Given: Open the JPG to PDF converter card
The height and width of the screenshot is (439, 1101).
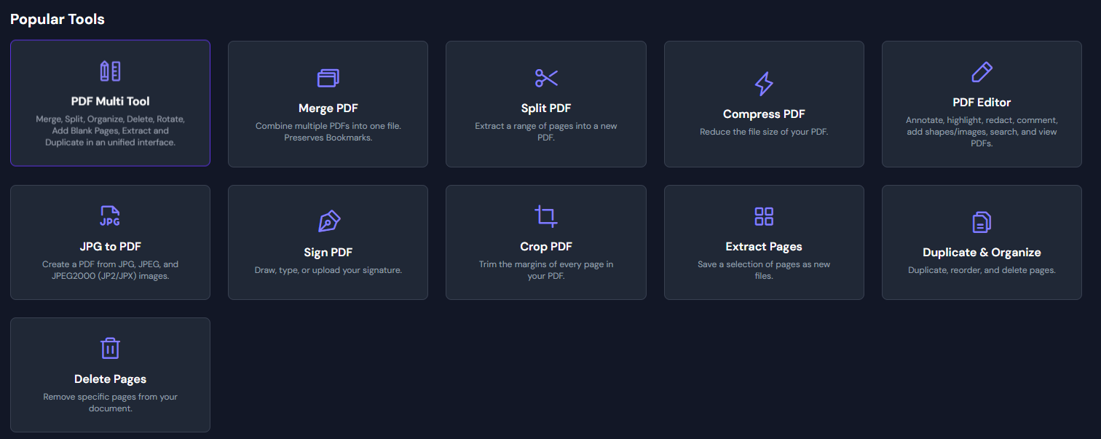Looking at the screenshot, I should pos(110,242).
